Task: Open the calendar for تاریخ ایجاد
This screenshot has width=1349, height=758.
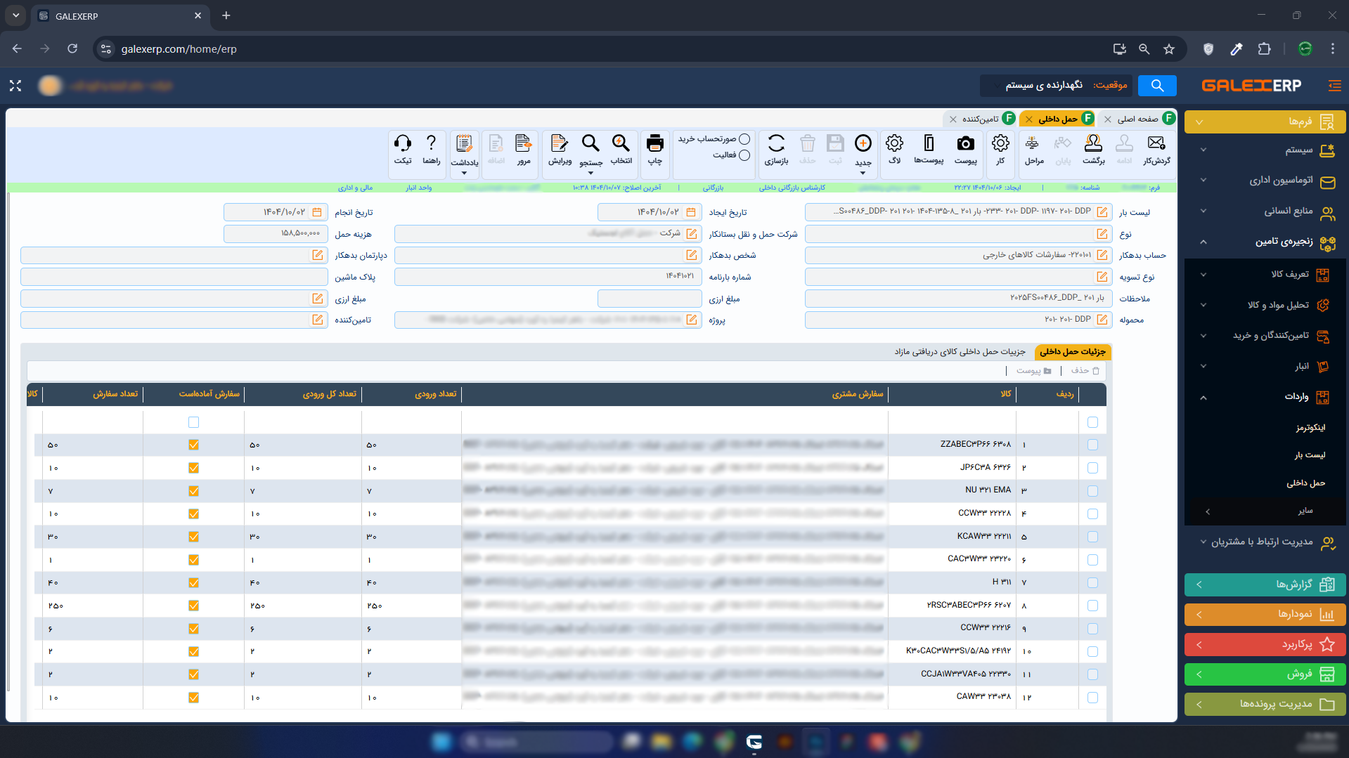Action: click(691, 212)
